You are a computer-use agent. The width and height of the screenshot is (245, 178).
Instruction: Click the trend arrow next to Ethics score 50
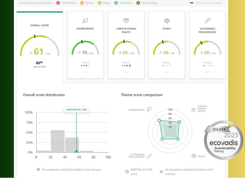click(x=161, y=53)
